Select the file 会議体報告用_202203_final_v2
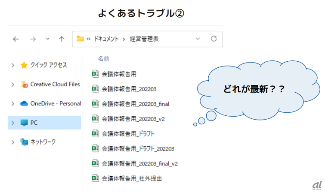Viewport: 325px width, 193px height. (x=140, y=163)
